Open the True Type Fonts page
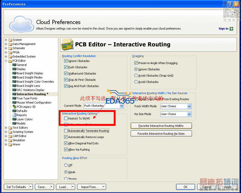The image size is (241, 193). click(x=27, y=98)
